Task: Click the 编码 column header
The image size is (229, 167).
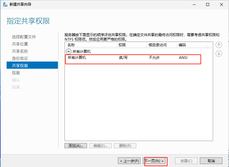Action: click(191, 45)
